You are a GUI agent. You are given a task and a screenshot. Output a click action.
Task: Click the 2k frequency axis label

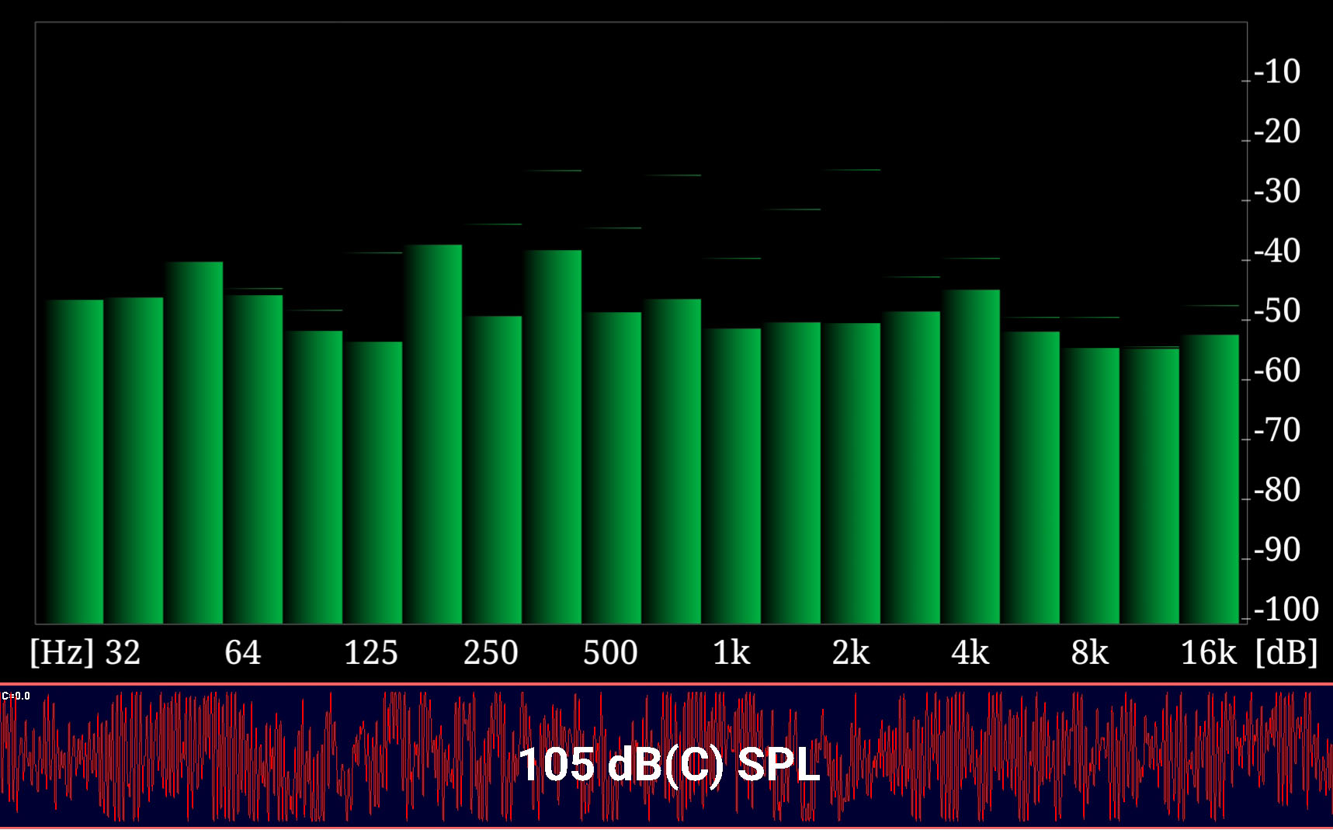coord(851,653)
